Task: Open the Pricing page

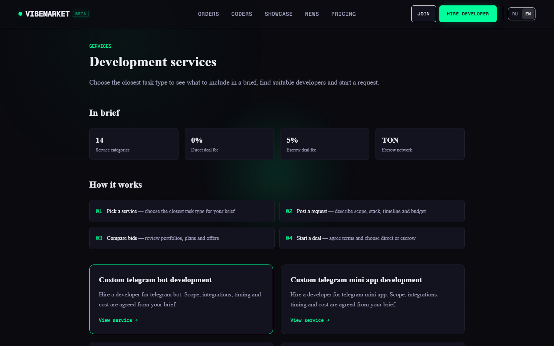Action: point(344,14)
